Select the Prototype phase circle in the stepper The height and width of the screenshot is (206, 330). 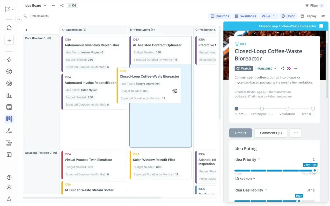[x=262, y=109]
